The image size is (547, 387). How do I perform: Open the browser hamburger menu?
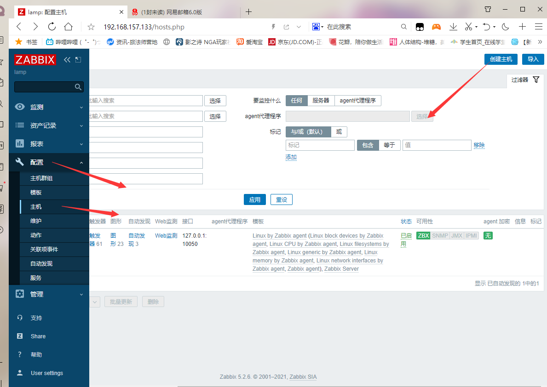(x=539, y=27)
